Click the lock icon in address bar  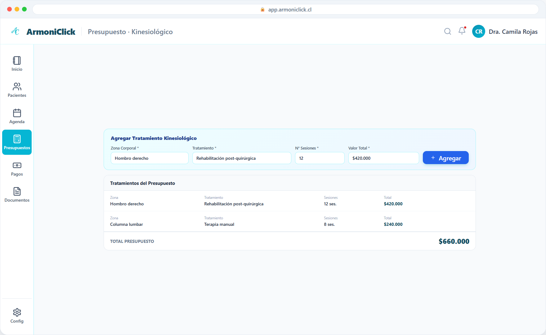click(x=262, y=9)
